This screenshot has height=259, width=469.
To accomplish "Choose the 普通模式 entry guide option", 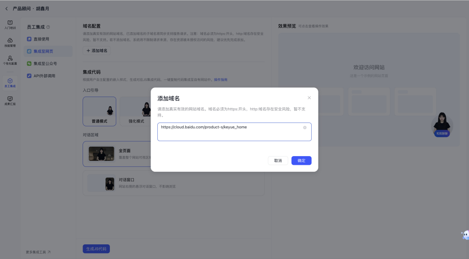I will pyautogui.click(x=100, y=111).
